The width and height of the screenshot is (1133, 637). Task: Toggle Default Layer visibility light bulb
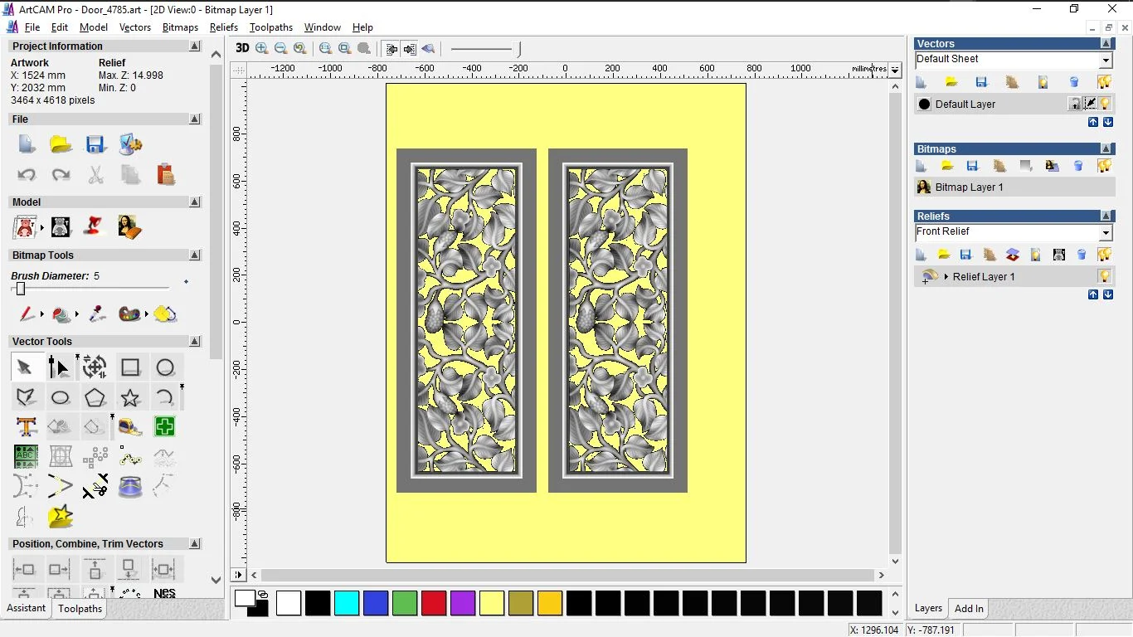pyautogui.click(x=1106, y=104)
